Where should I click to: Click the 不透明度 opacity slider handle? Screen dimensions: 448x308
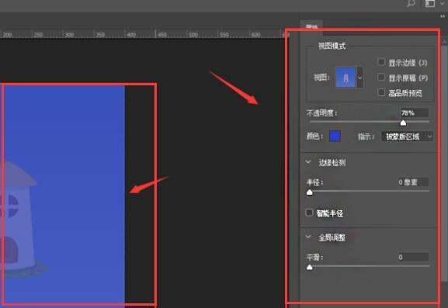403,123
